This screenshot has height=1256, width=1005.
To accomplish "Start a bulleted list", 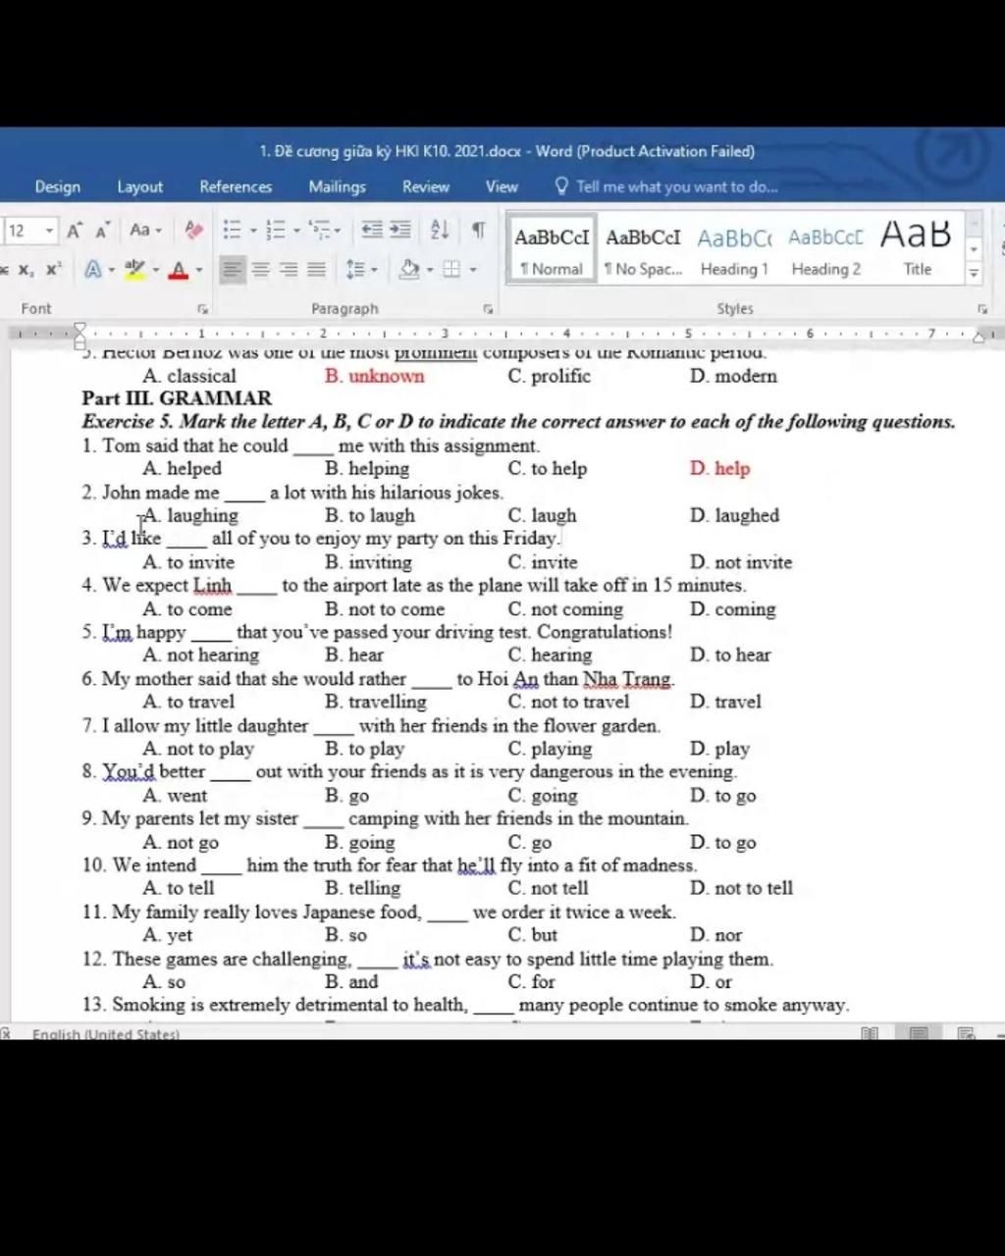I will (x=232, y=231).
